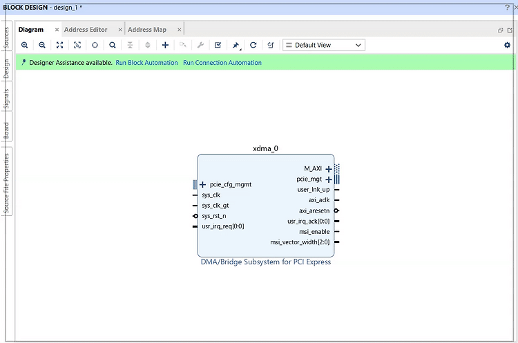Viewport: 518px width, 343px height.
Task: Click the Make External icon
Action: tap(183, 46)
